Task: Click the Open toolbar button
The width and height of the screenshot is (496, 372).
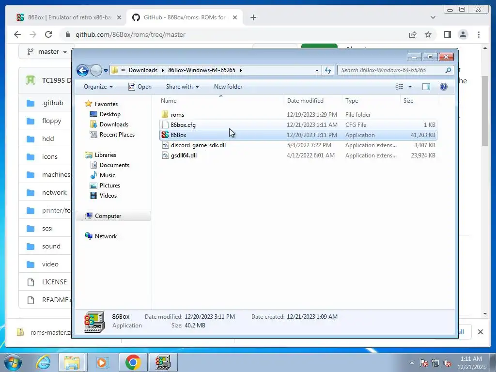Action: click(x=140, y=87)
